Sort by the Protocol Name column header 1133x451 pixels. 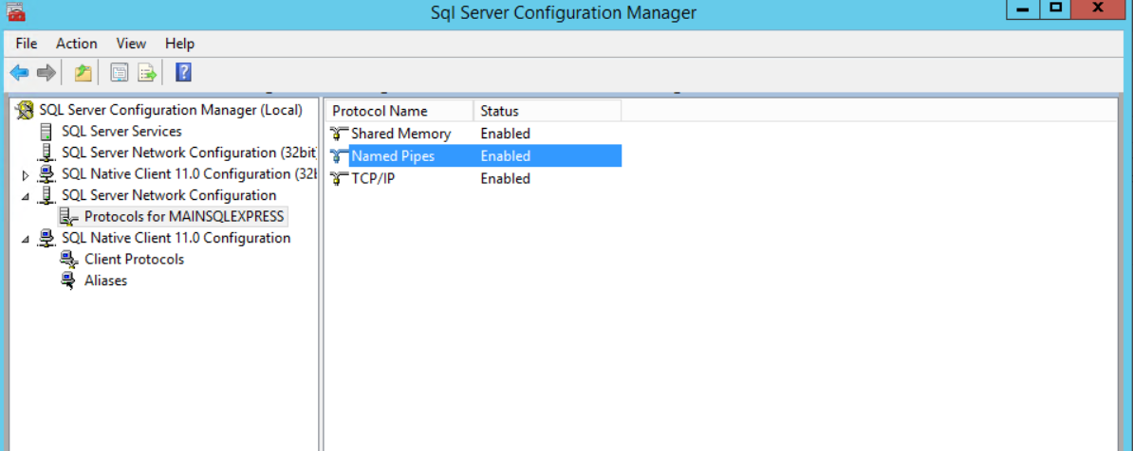pos(399,111)
